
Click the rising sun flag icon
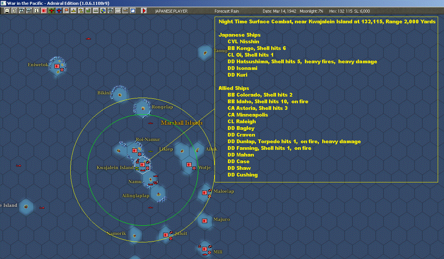(44, 11)
